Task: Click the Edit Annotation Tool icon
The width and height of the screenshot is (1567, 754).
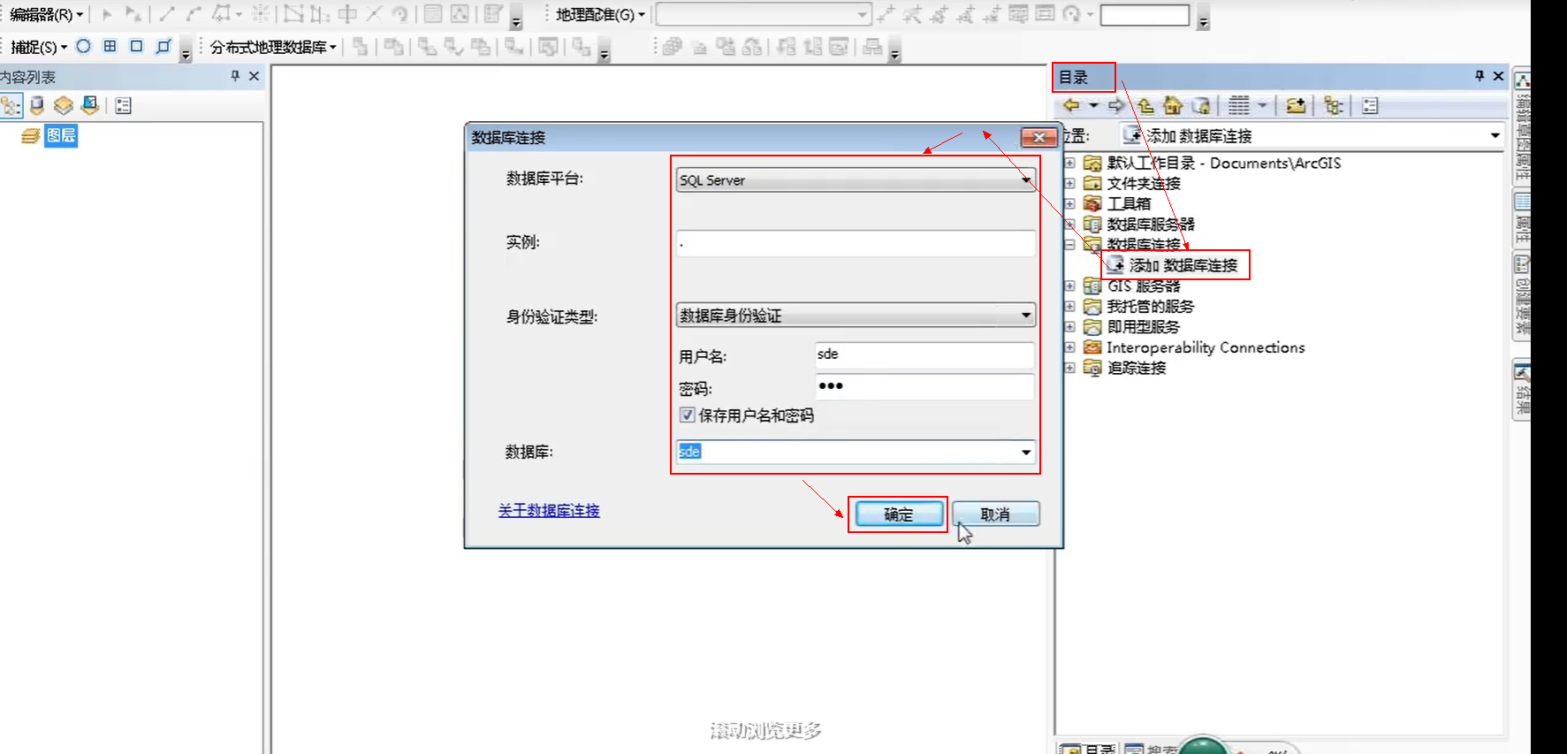Action: tap(133, 14)
